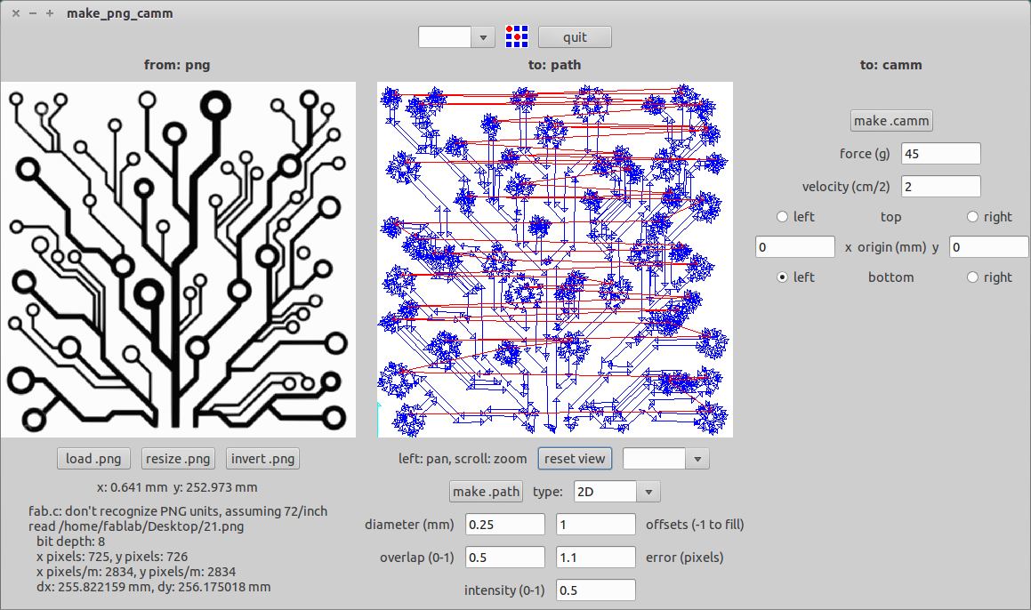This screenshot has width=1031, height=610.
Task: Quit the make_png_camm application
Action: [575, 37]
